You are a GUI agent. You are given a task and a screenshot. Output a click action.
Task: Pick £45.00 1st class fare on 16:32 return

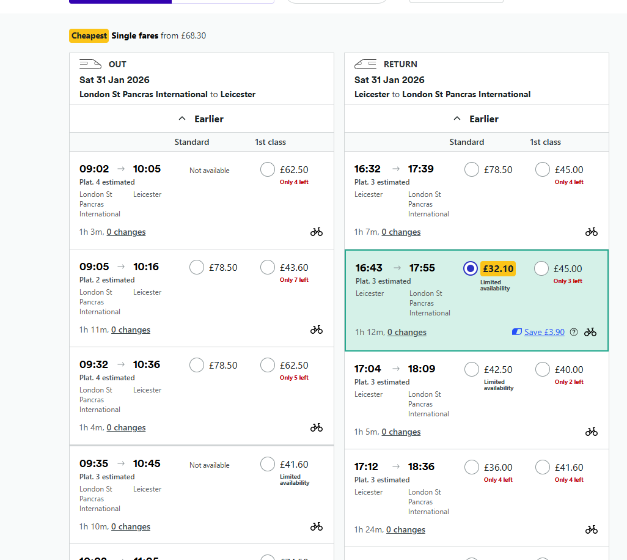click(x=543, y=169)
